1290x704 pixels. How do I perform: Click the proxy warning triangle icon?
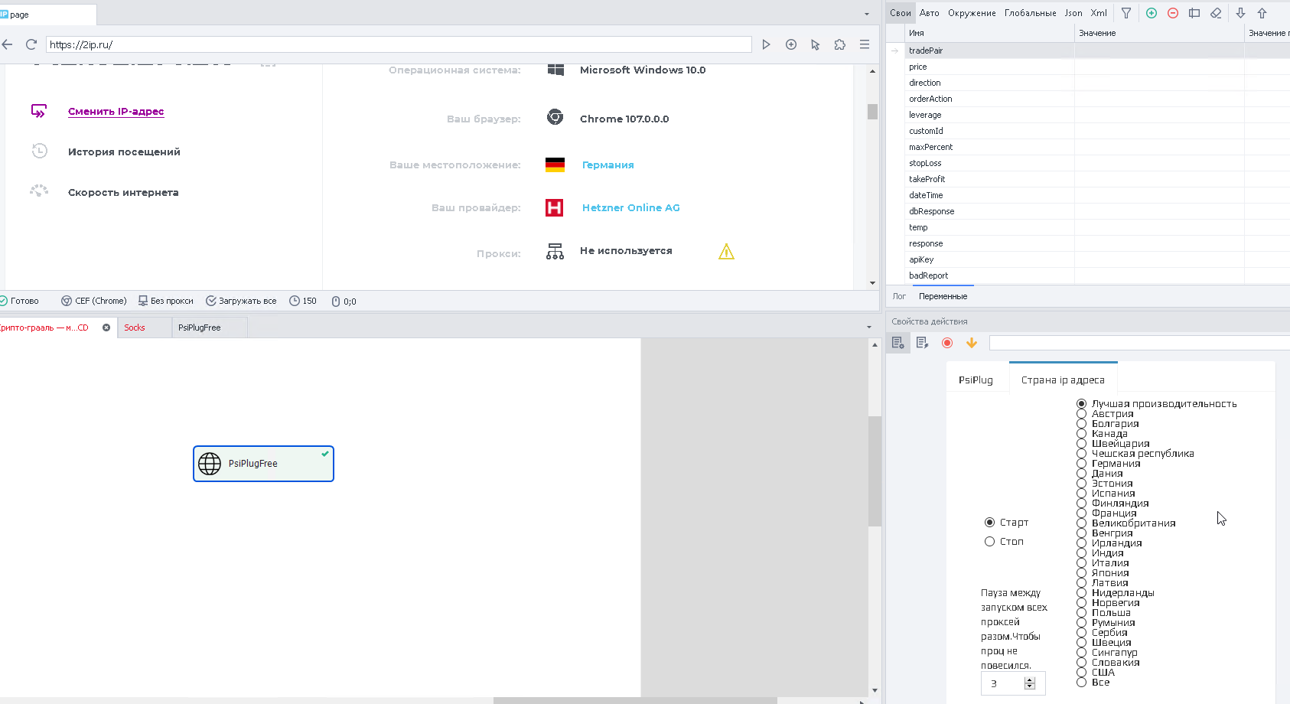[x=727, y=251]
